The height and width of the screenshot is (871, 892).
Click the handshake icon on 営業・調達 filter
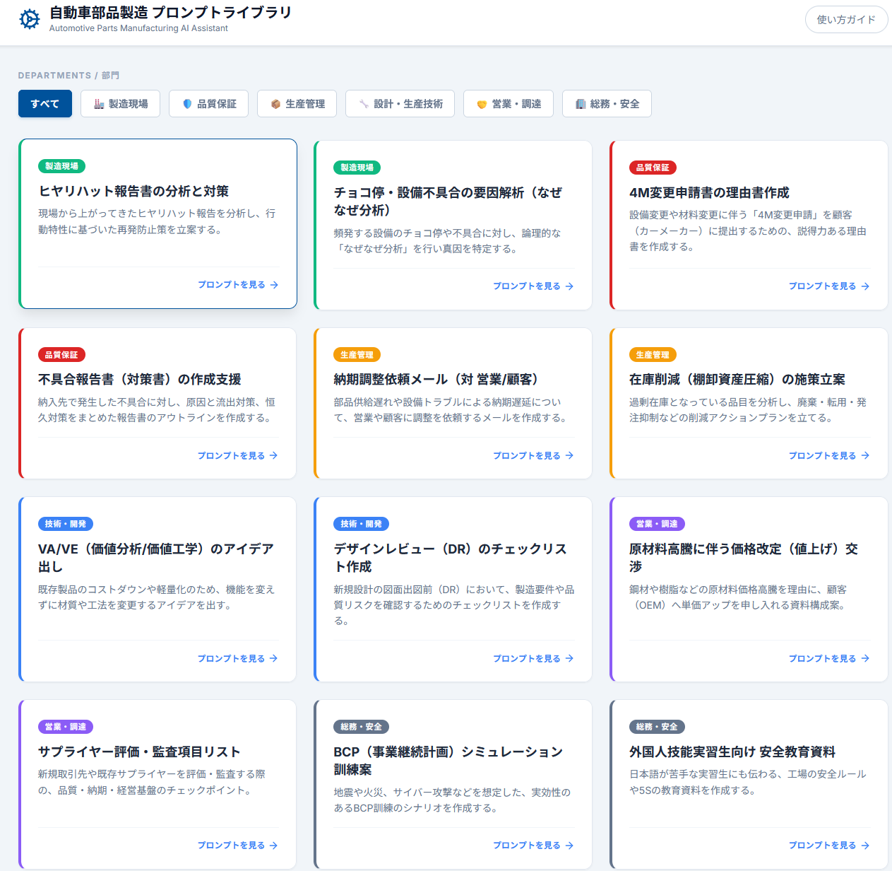[x=482, y=104]
